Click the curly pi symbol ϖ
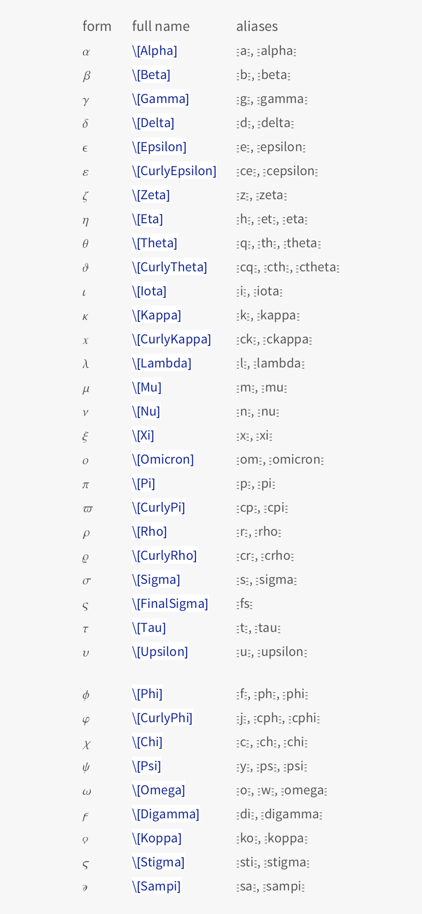 (87, 508)
